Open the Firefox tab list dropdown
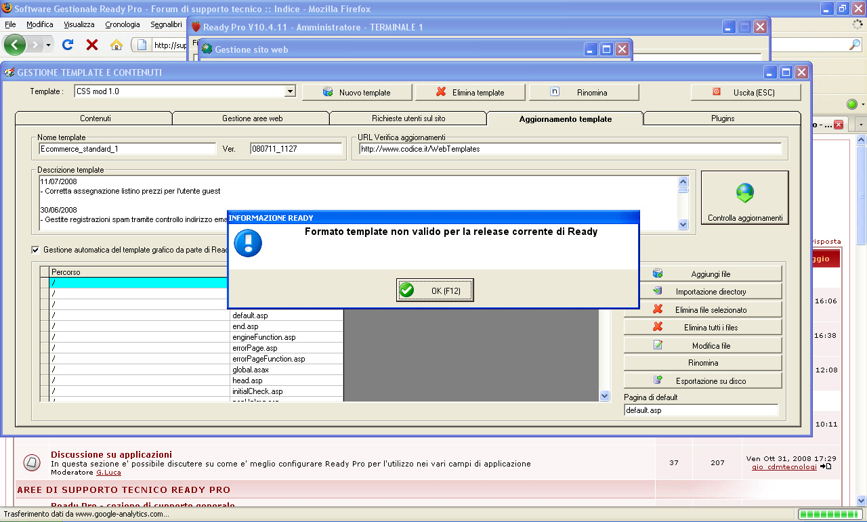867x522 pixels. click(860, 125)
